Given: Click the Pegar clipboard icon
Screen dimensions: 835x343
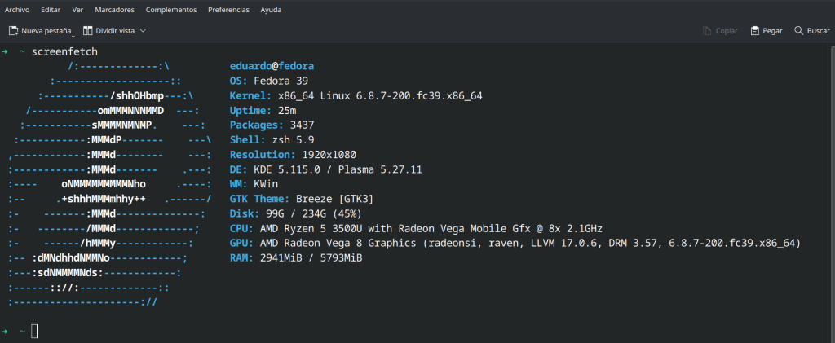Looking at the screenshot, I should click(x=756, y=30).
